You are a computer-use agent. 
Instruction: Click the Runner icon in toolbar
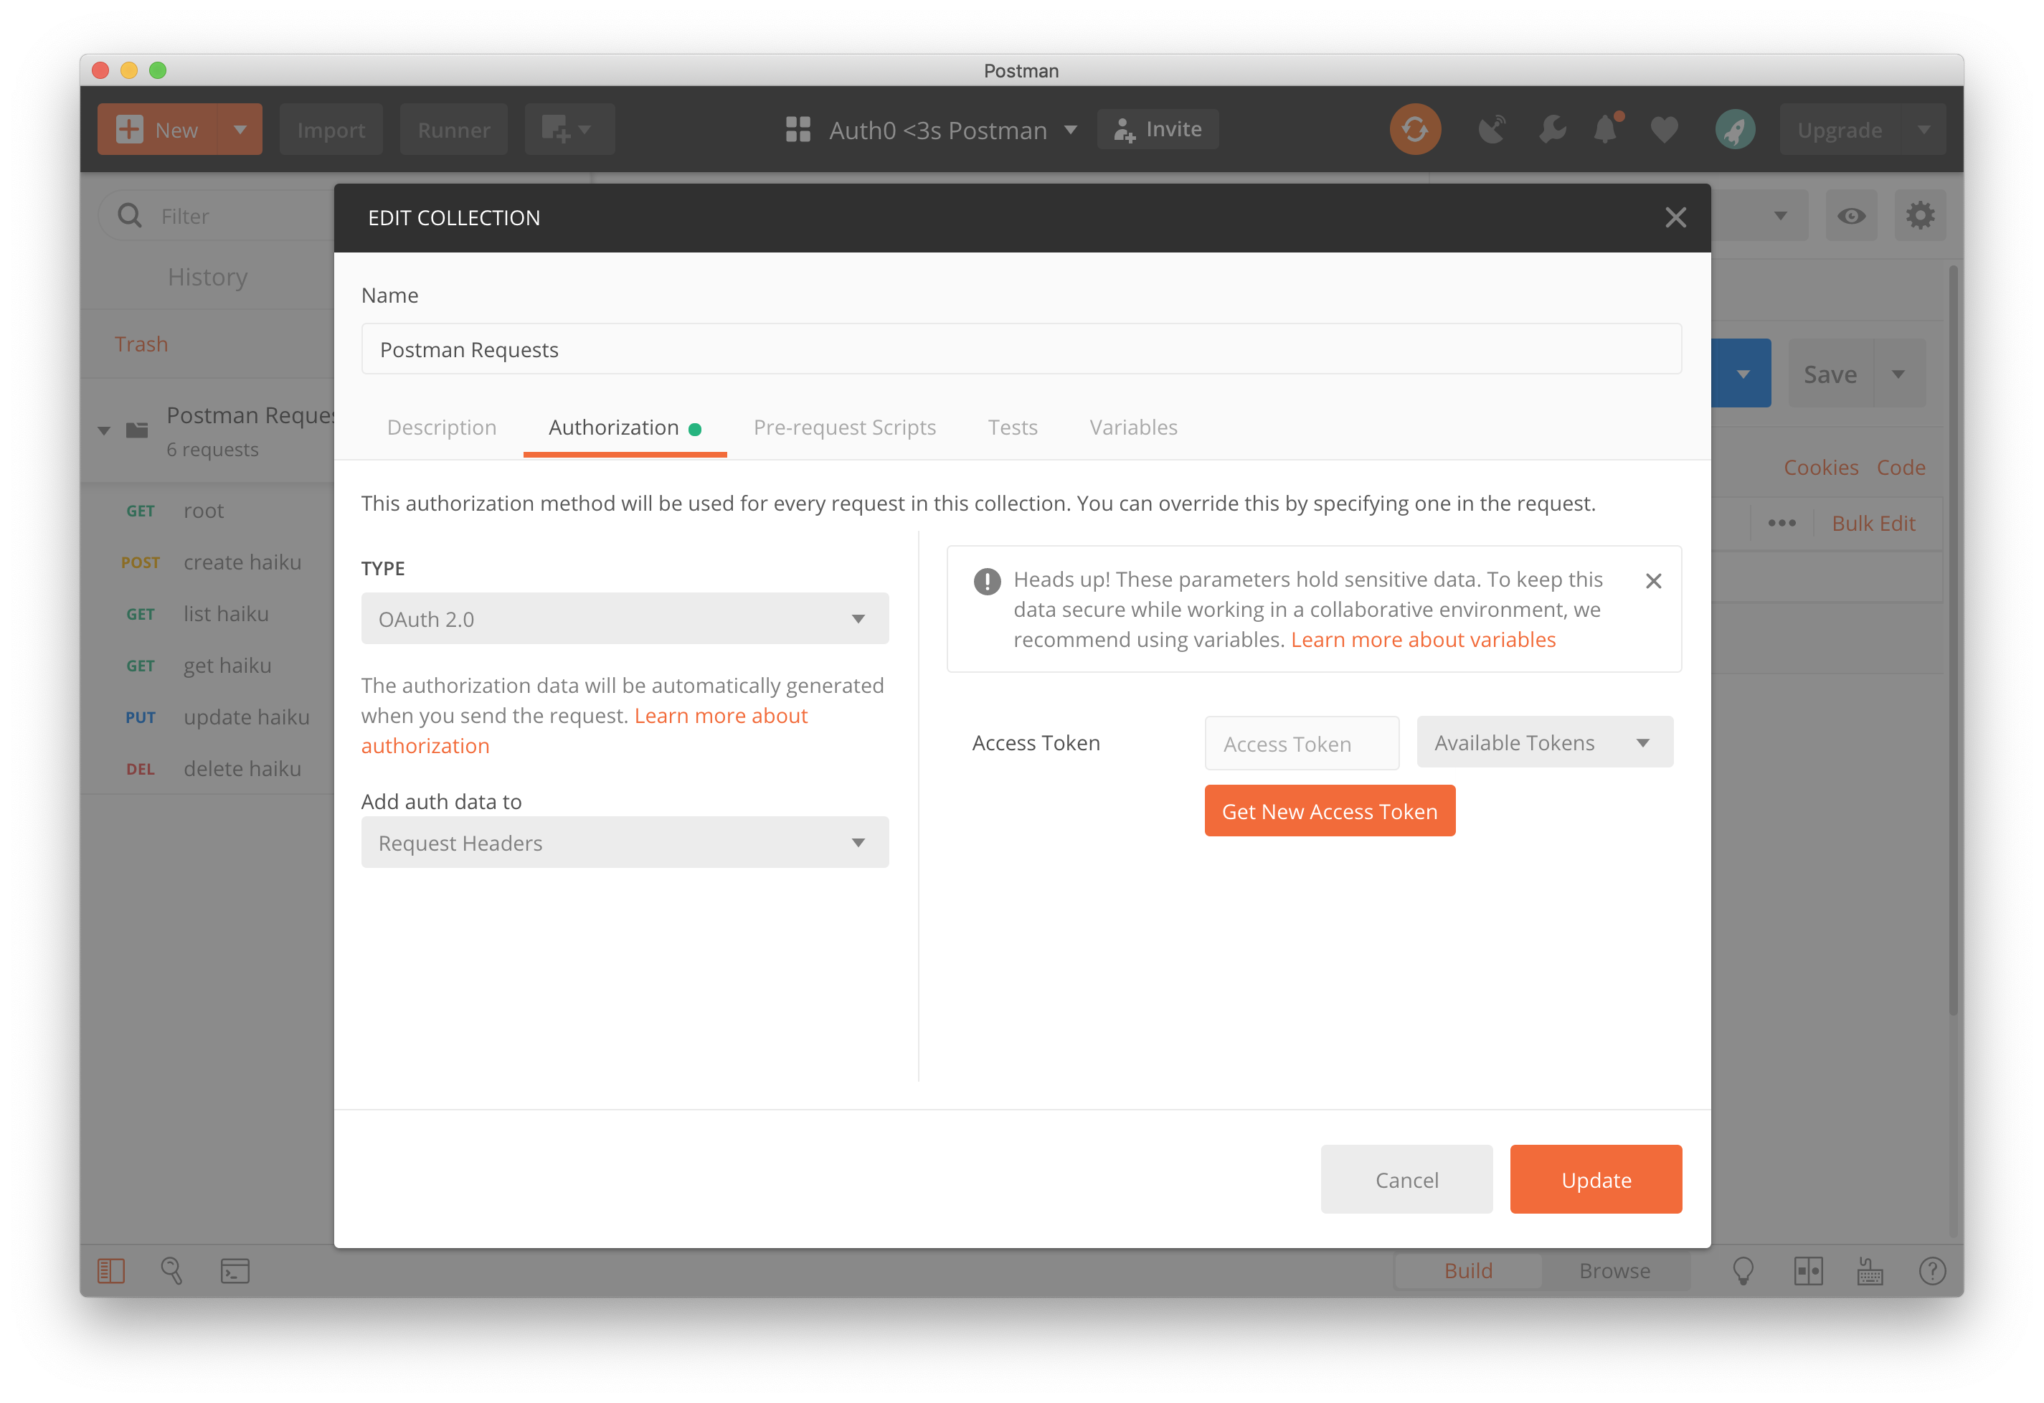457,129
